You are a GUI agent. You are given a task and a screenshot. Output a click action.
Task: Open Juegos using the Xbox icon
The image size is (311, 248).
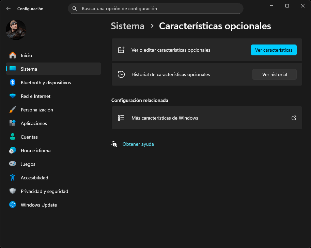pyautogui.click(x=13, y=164)
